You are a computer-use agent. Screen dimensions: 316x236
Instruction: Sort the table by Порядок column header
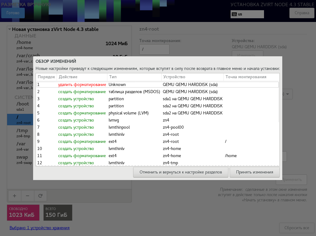click(x=46, y=77)
